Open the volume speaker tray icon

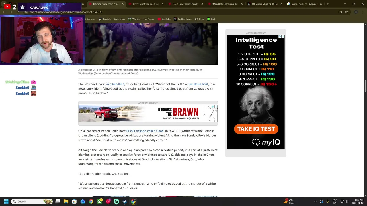click(347, 201)
